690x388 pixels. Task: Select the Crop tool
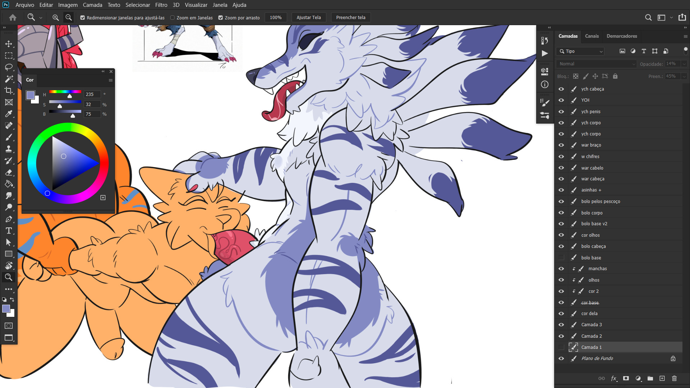[x=9, y=91]
